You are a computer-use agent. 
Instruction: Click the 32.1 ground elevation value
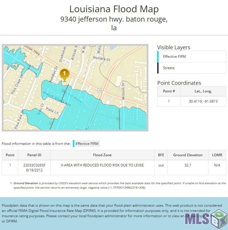coord(188,165)
